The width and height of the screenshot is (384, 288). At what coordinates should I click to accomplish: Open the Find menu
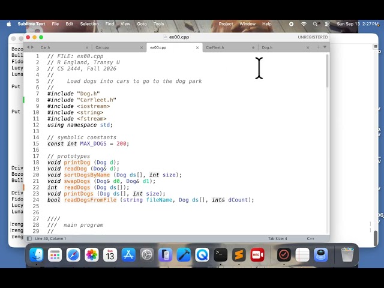[110, 24]
